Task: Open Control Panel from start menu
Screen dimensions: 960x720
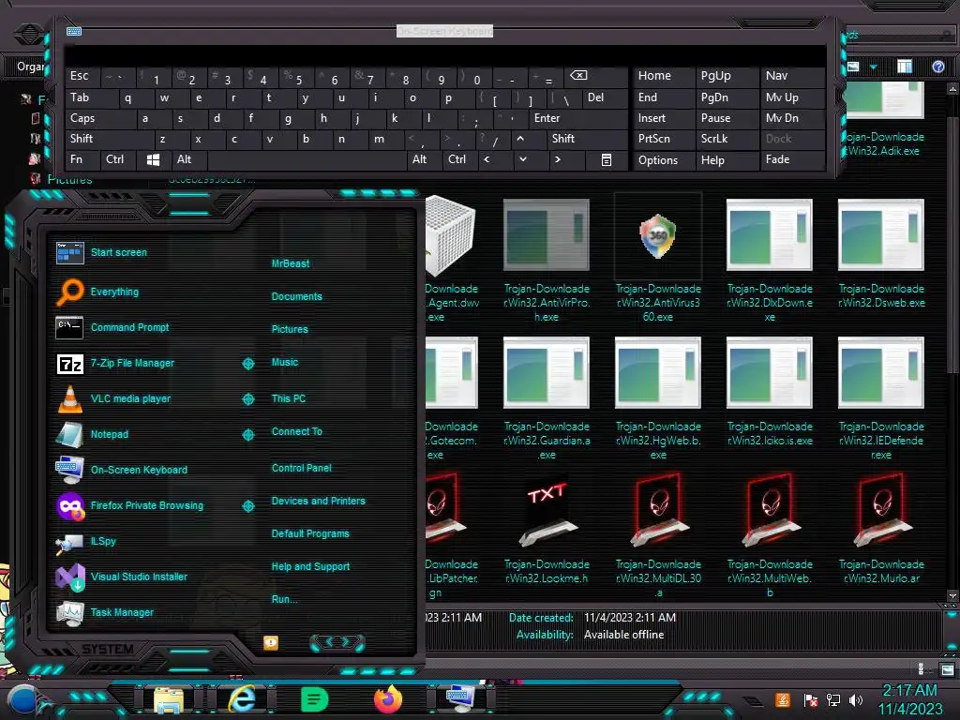Action: tap(302, 468)
